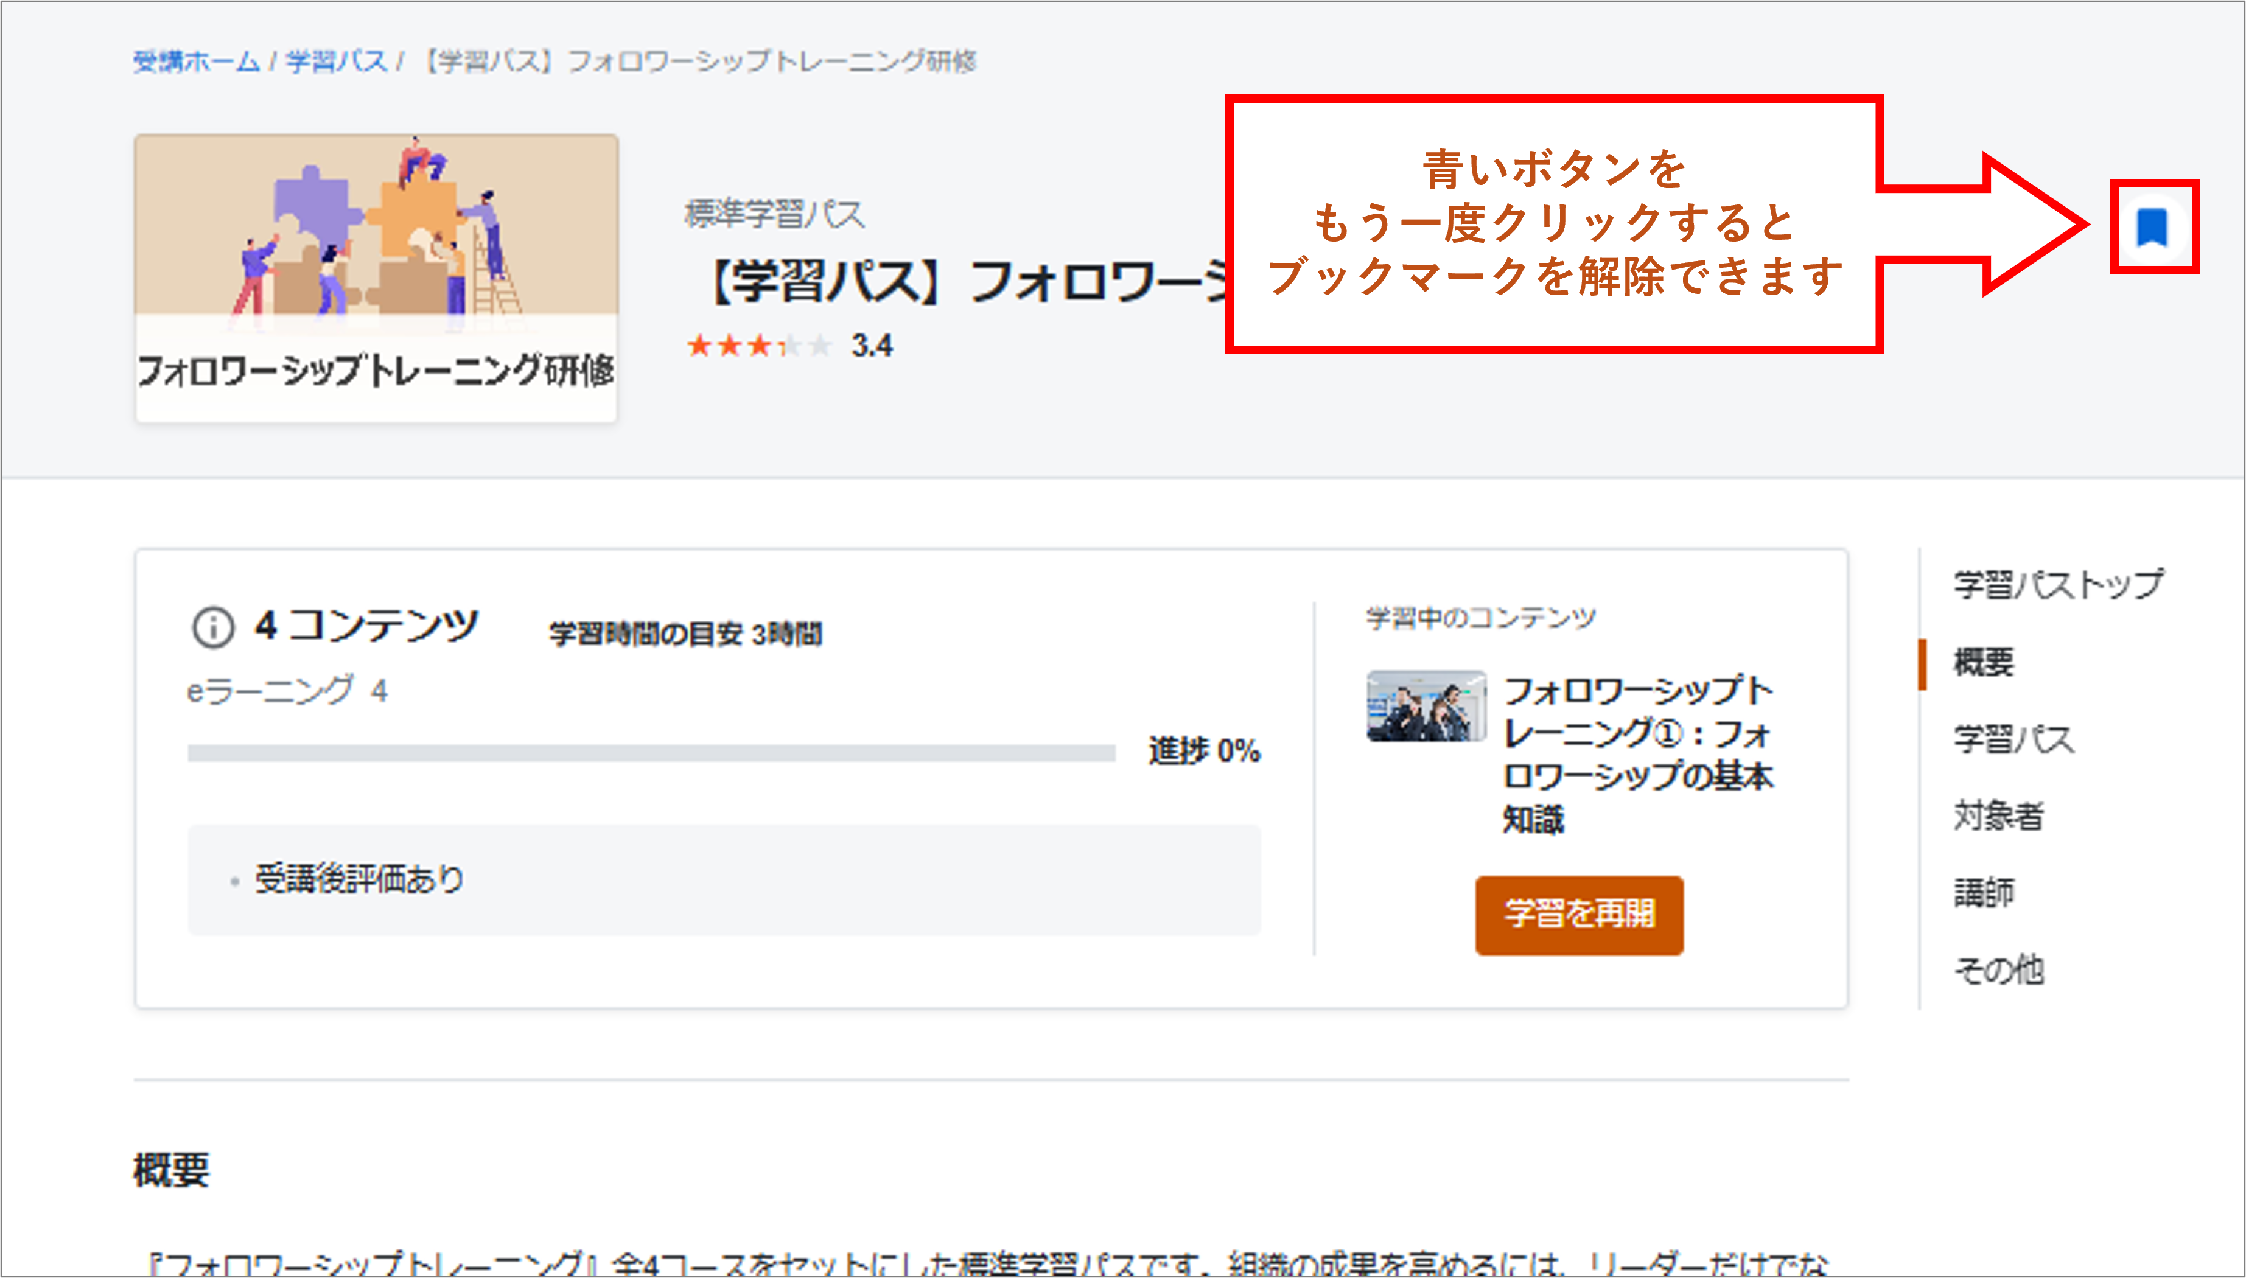Open the 受講ホーム breadcrumb link

coord(196,61)
